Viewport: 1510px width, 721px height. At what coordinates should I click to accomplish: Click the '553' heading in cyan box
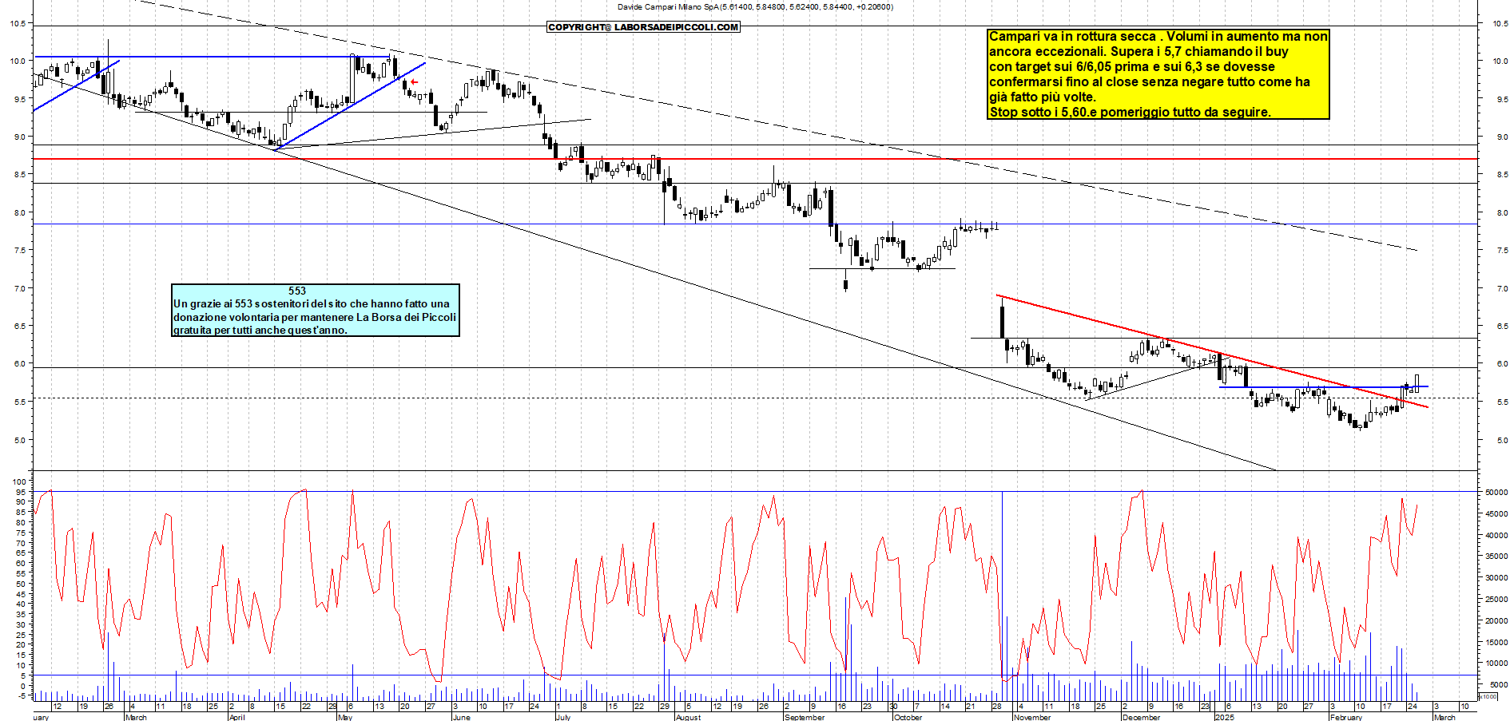point(297,291)
